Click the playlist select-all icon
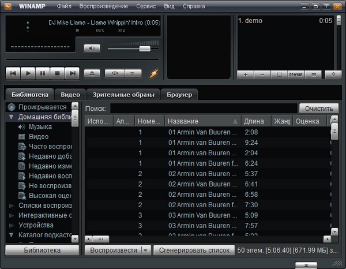The height and width of the screenshot is (269, 346). click(x=279, y=74)
